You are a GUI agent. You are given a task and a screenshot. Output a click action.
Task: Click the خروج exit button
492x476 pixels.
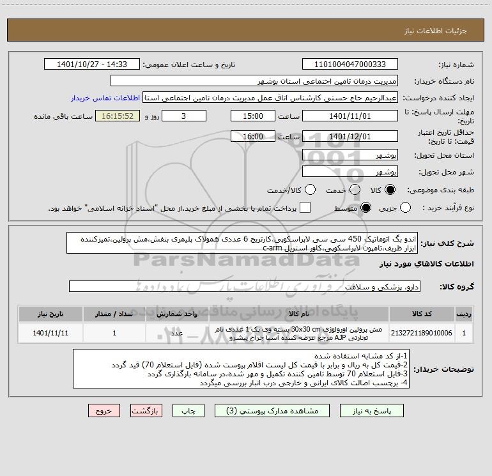tap(104, 411)
